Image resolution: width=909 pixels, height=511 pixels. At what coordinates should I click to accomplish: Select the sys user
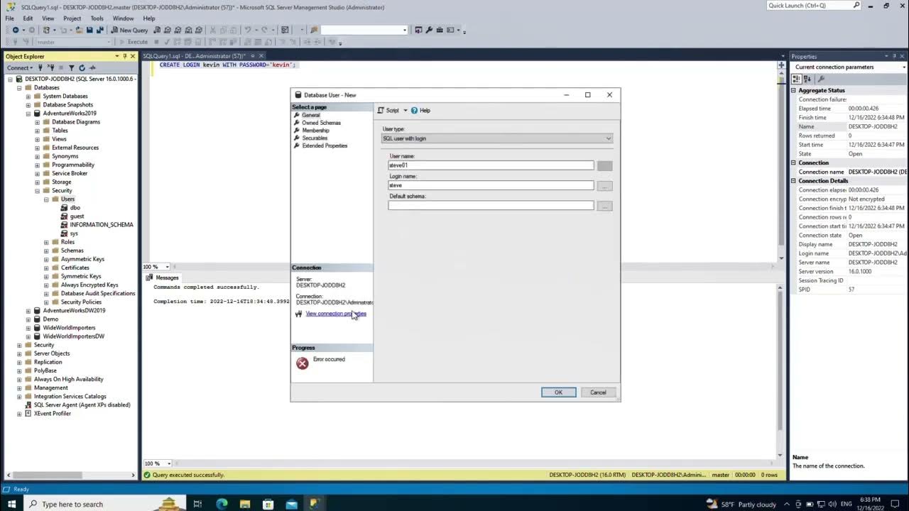74,233
